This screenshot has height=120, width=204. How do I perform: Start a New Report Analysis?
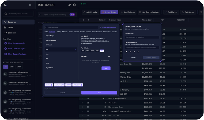17,54
